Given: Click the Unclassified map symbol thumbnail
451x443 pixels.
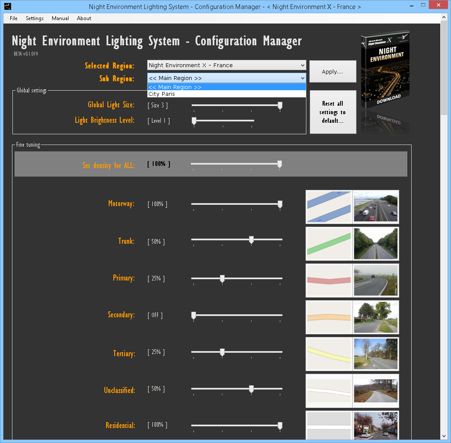Looking at the screenshot, I should pyautogui.click(x=329, y=391).
